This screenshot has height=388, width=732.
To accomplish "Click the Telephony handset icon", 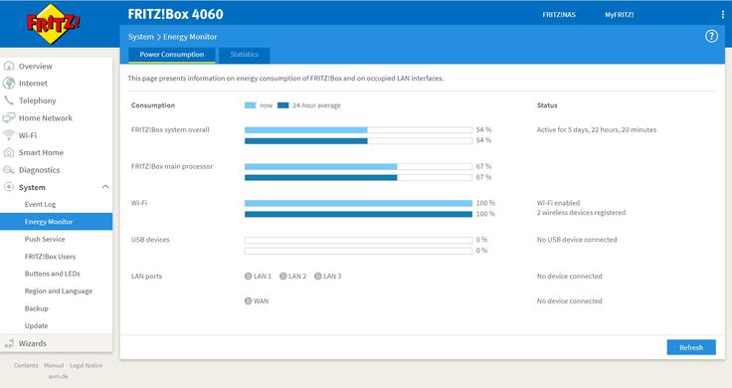I will pos(9,100).
